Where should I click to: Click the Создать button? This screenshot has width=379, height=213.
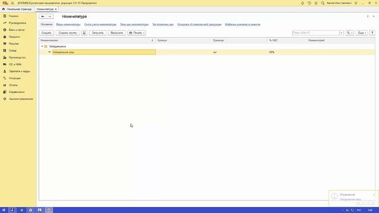pyautogui.click(x=46, y=33)
